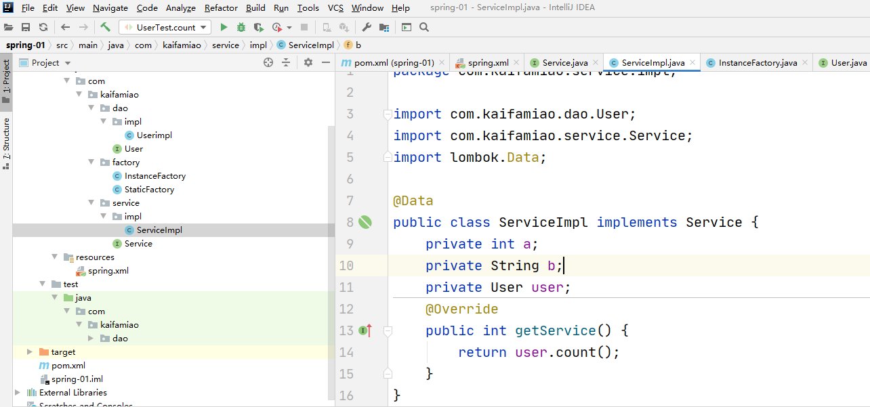Image resolution: width=870 pixels, height=407 pixels.
Task: Open the Navigate menu
Action: point(110,8)
